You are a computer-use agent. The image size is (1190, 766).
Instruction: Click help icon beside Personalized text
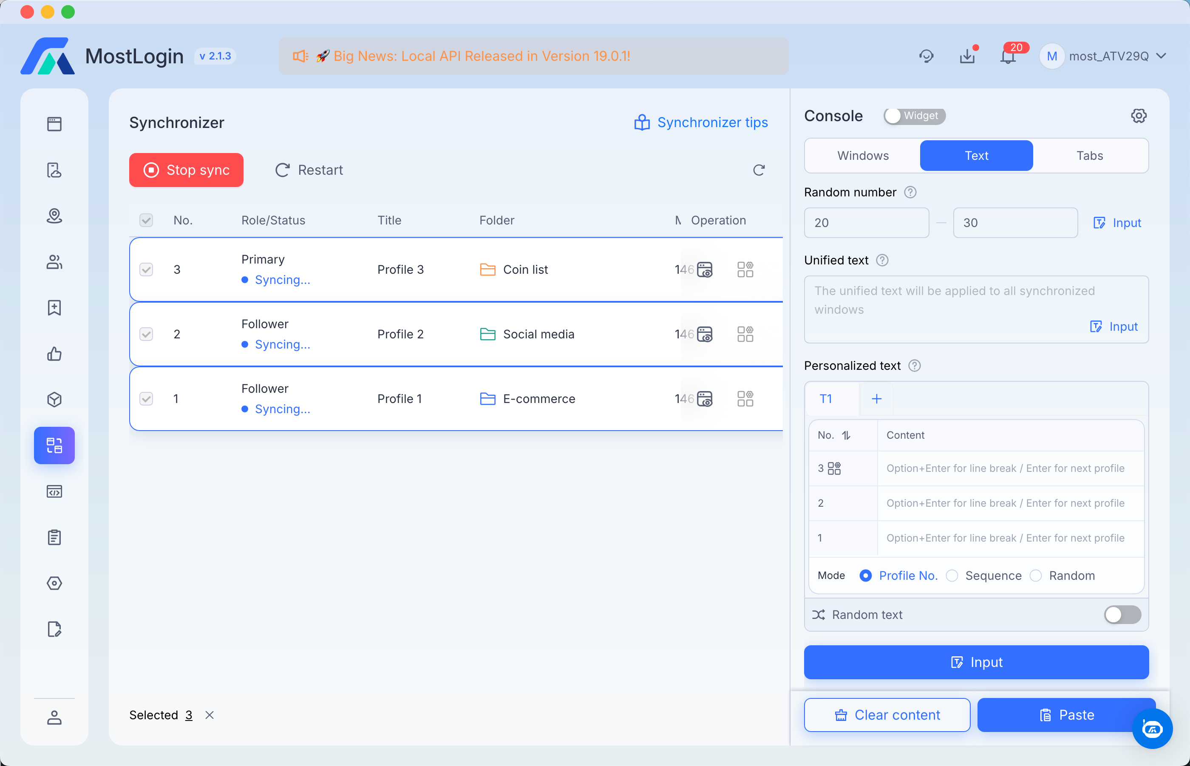pyautogui.click(x=915, y=366)
